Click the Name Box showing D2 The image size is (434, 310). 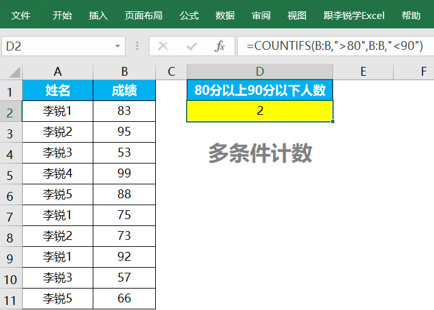click(x=57, y=46)
